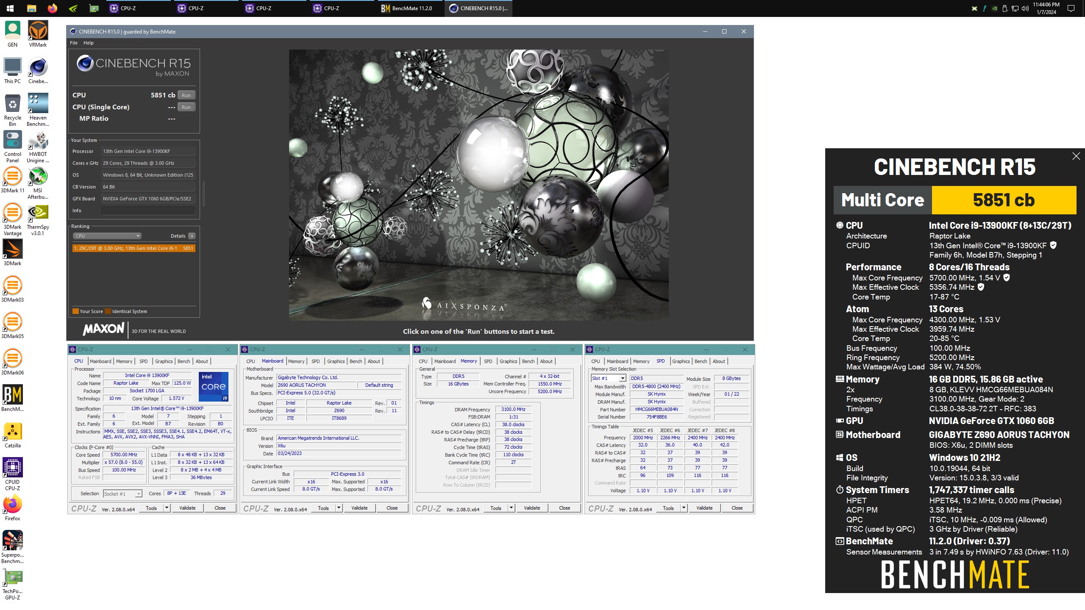This screenshot has width=1085, height=610.
Task: Click the DRAM Frequency 3100.0 MHz value
Action: pyautogui.click(x=513, y=409)
